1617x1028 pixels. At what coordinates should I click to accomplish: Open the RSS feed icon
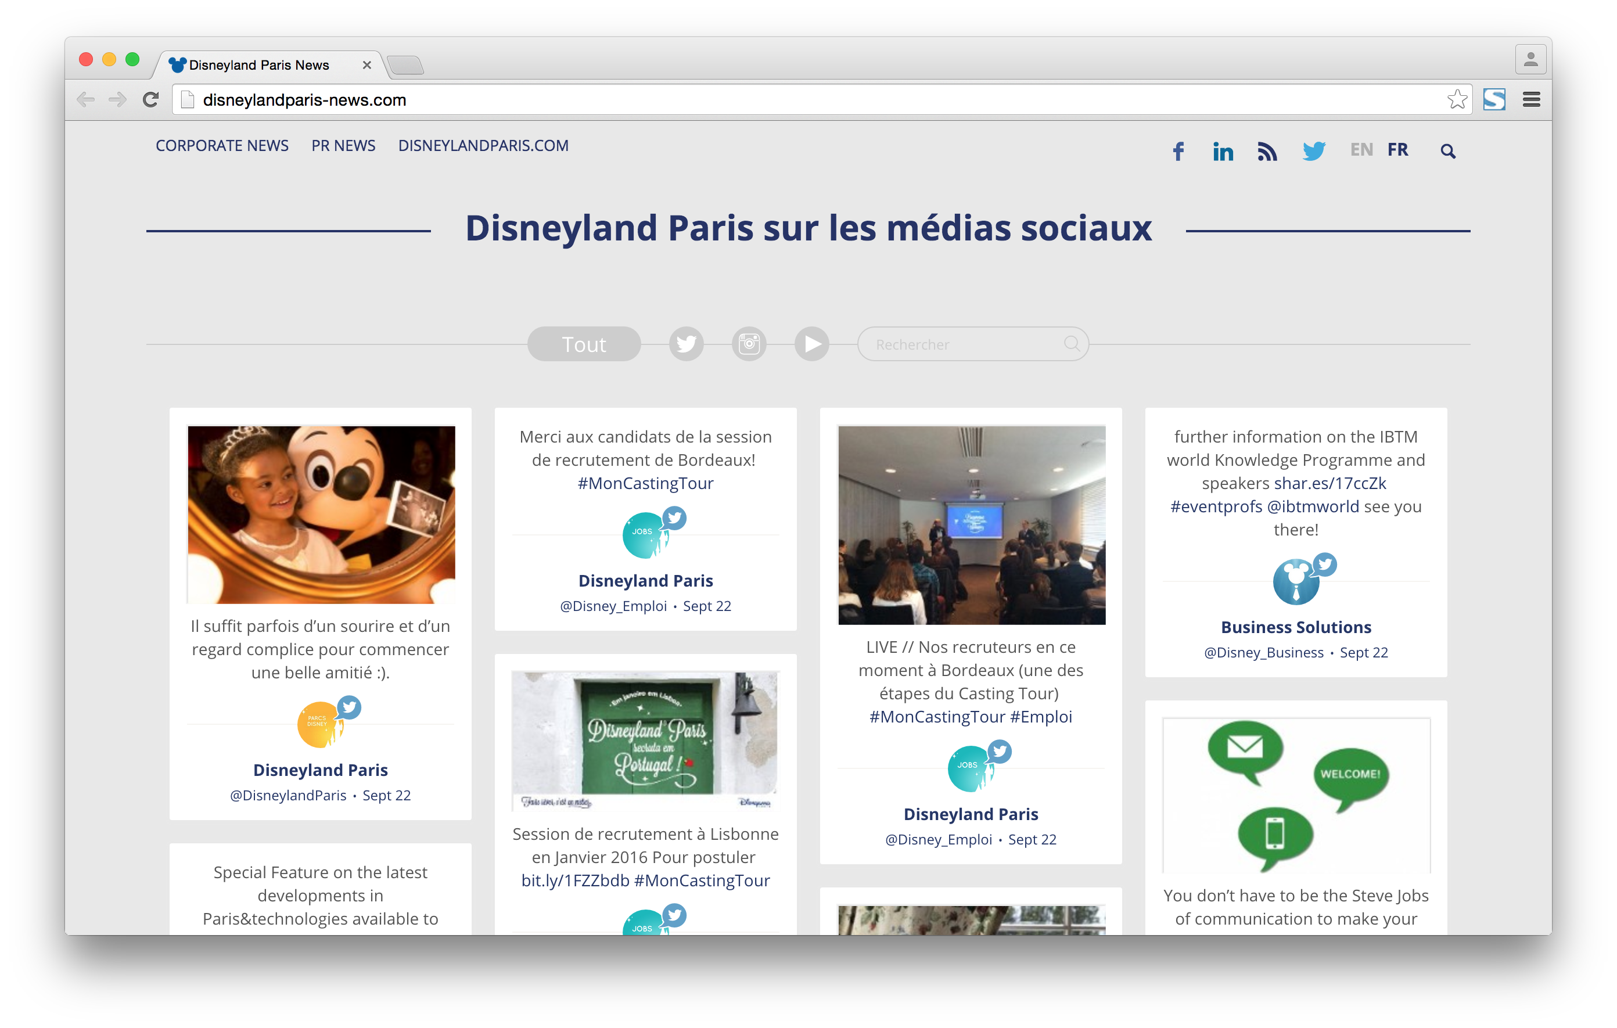(1267, 151)
